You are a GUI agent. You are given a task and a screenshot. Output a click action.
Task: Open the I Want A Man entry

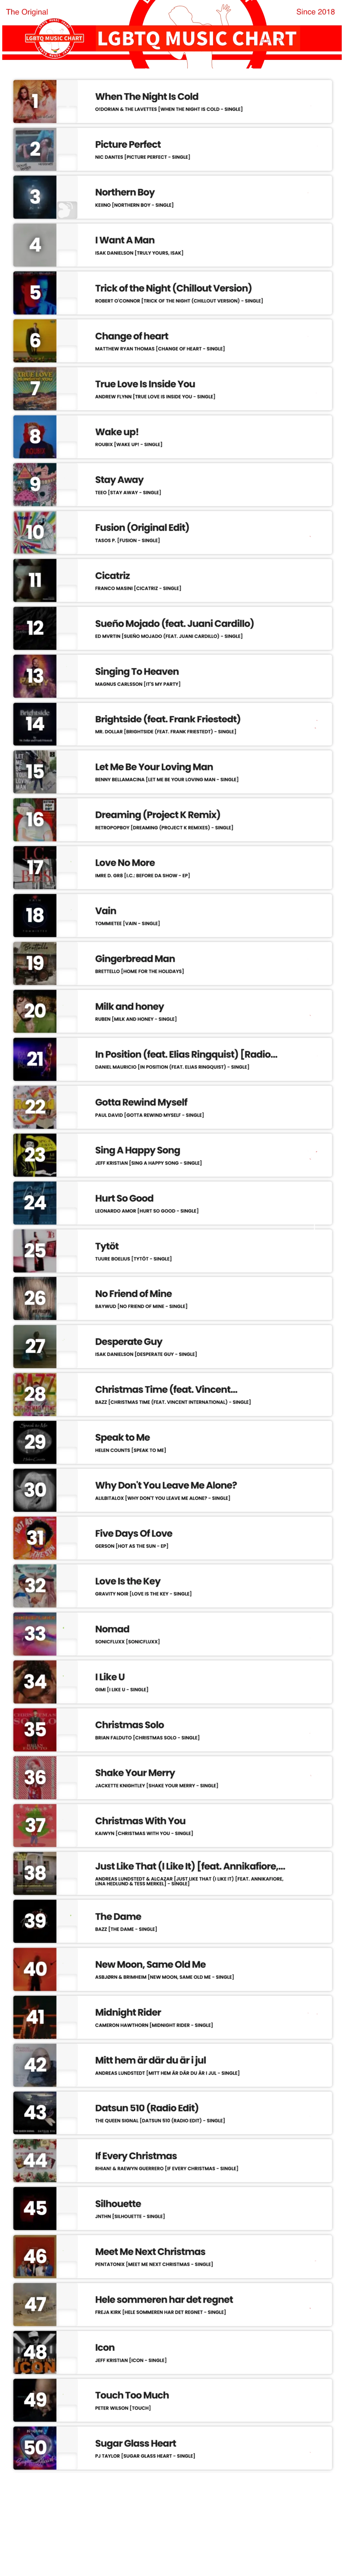point(125,240)
